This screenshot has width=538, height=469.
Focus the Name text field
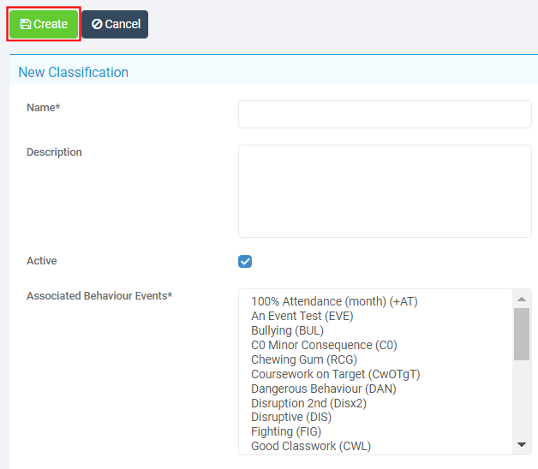pos(385,114)
